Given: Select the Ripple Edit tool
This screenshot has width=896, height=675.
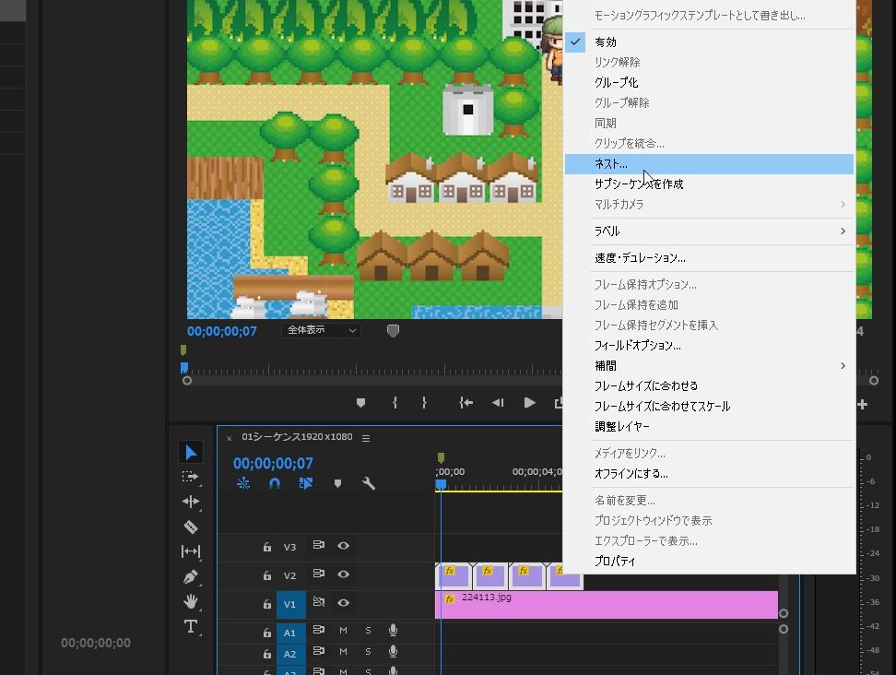Looking at the screenshot, I should pos(191,502).
